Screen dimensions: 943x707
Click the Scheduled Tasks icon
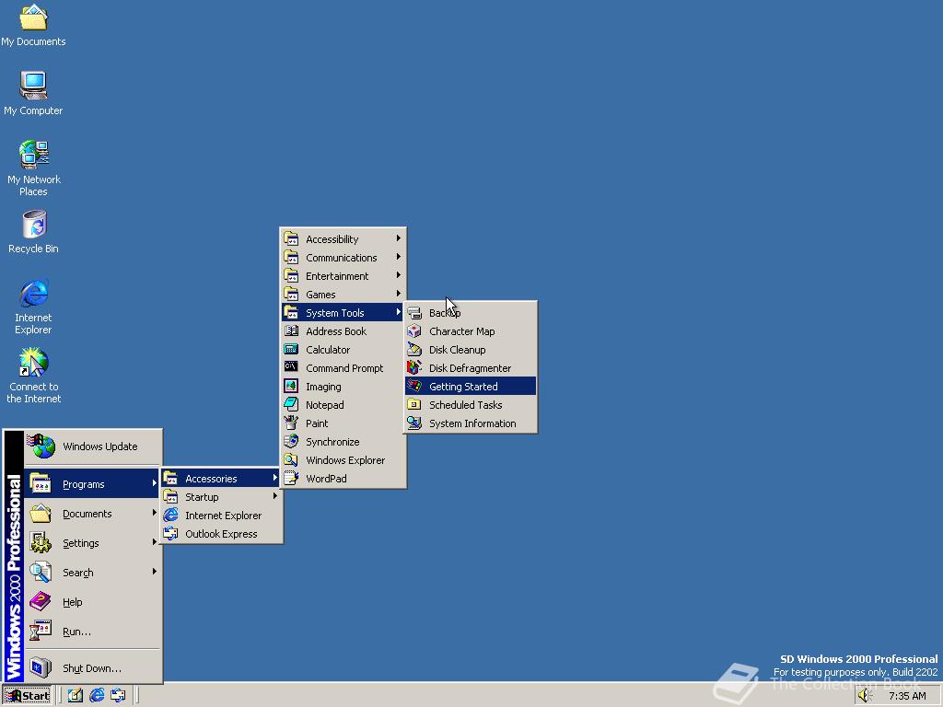pyautogui.click(x=413, y=405)
